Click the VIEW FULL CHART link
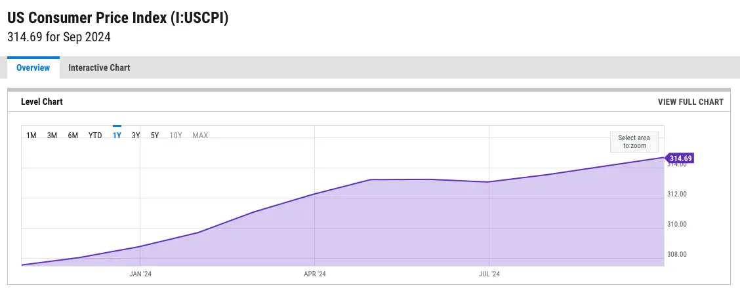 coord(690,102)
